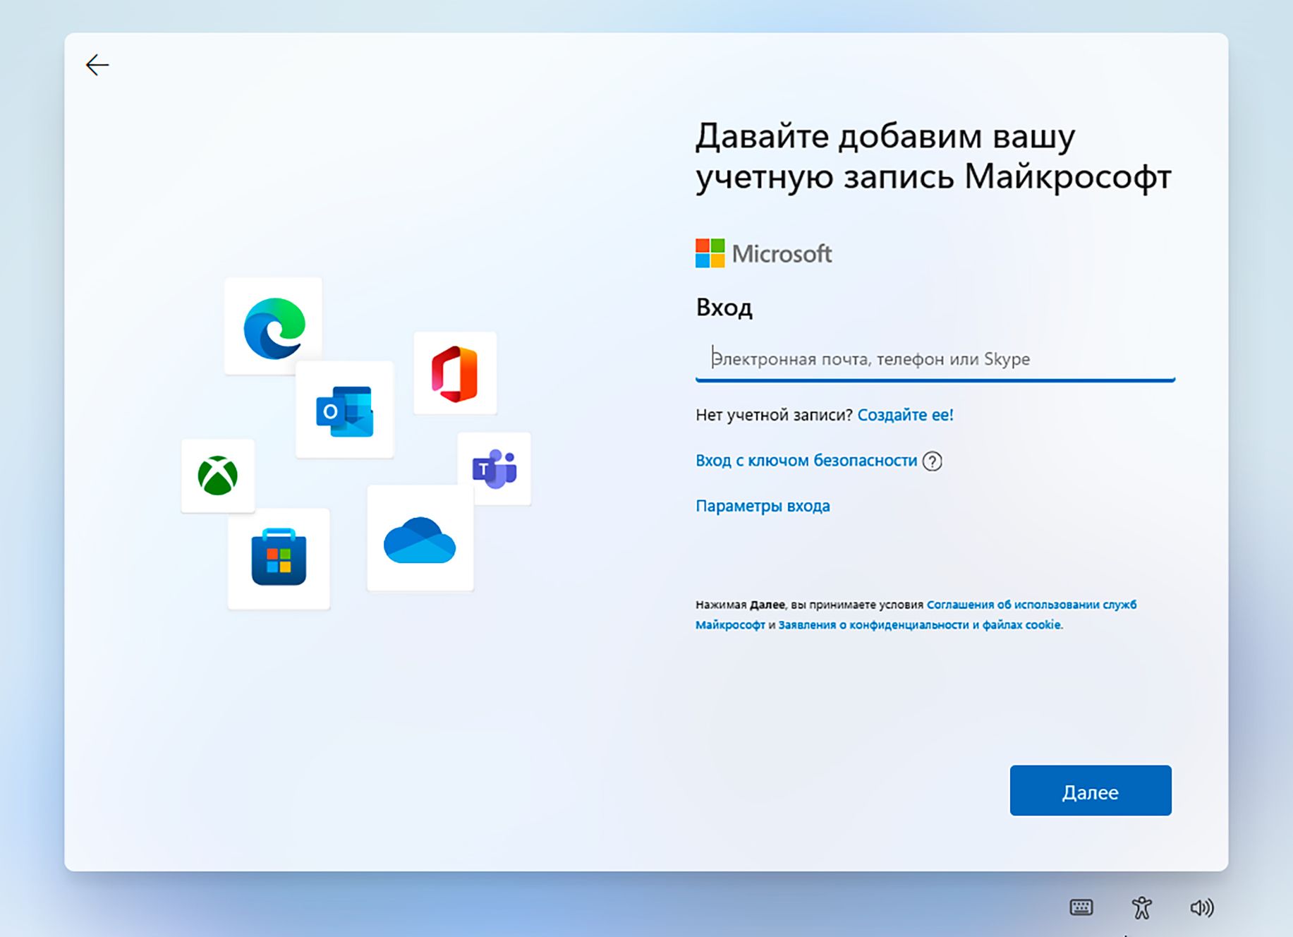Click the back arrow at top left
This screenshot has width=1293, height=937.
pos(98,64)
